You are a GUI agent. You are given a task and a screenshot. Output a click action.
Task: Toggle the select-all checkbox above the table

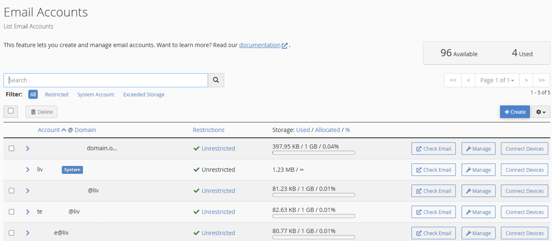click(x=11, y=111)
